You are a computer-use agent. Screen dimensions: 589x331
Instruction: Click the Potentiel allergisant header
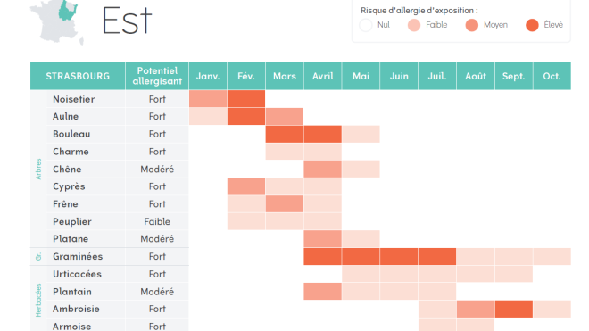click(x=157, y=76)
